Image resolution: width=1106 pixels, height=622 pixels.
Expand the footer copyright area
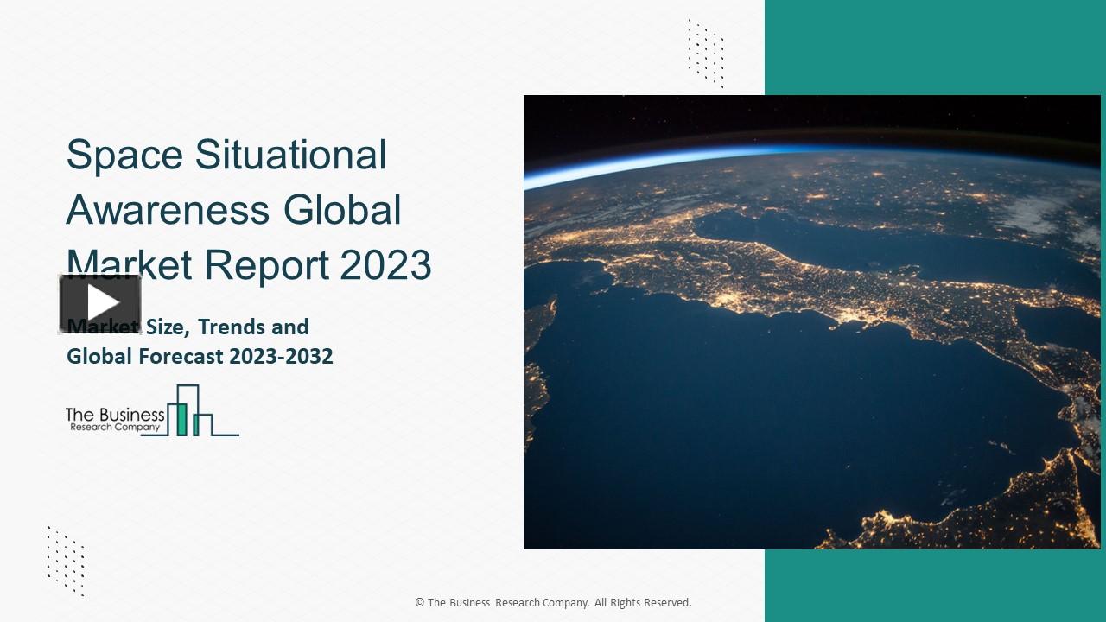point(552,602)
